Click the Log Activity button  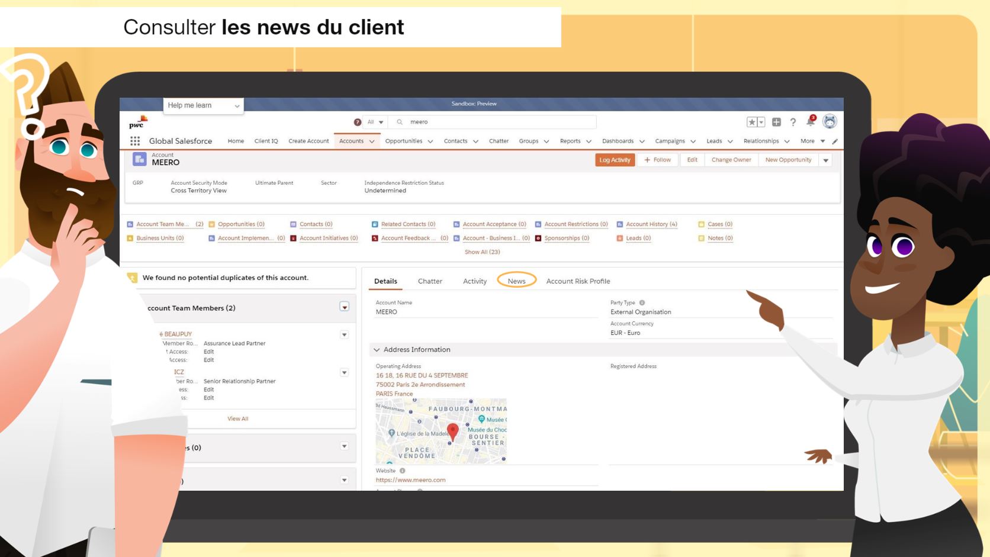tap(615, 160)
